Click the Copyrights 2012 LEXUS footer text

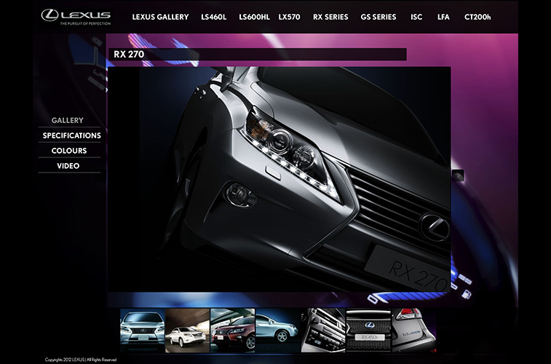coord(81,360)
